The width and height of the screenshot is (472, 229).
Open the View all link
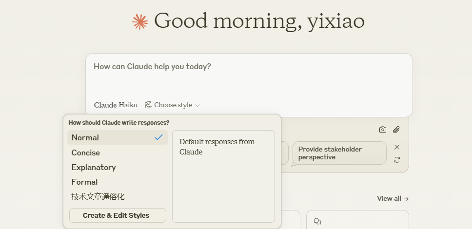tap(389, 199)
